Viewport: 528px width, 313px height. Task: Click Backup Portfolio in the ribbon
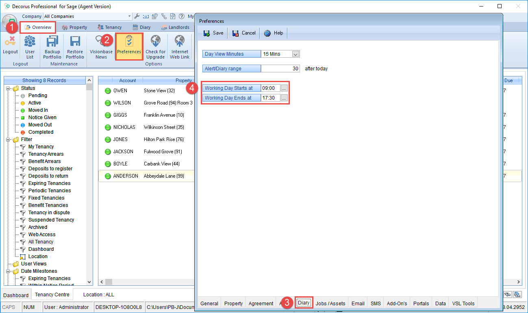click(x=52, y=47)
